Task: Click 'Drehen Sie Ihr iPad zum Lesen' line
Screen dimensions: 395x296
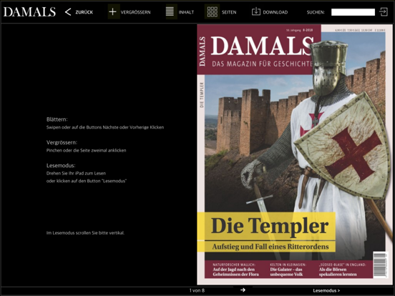Action: pyautogui.click(x=76, y=173)
